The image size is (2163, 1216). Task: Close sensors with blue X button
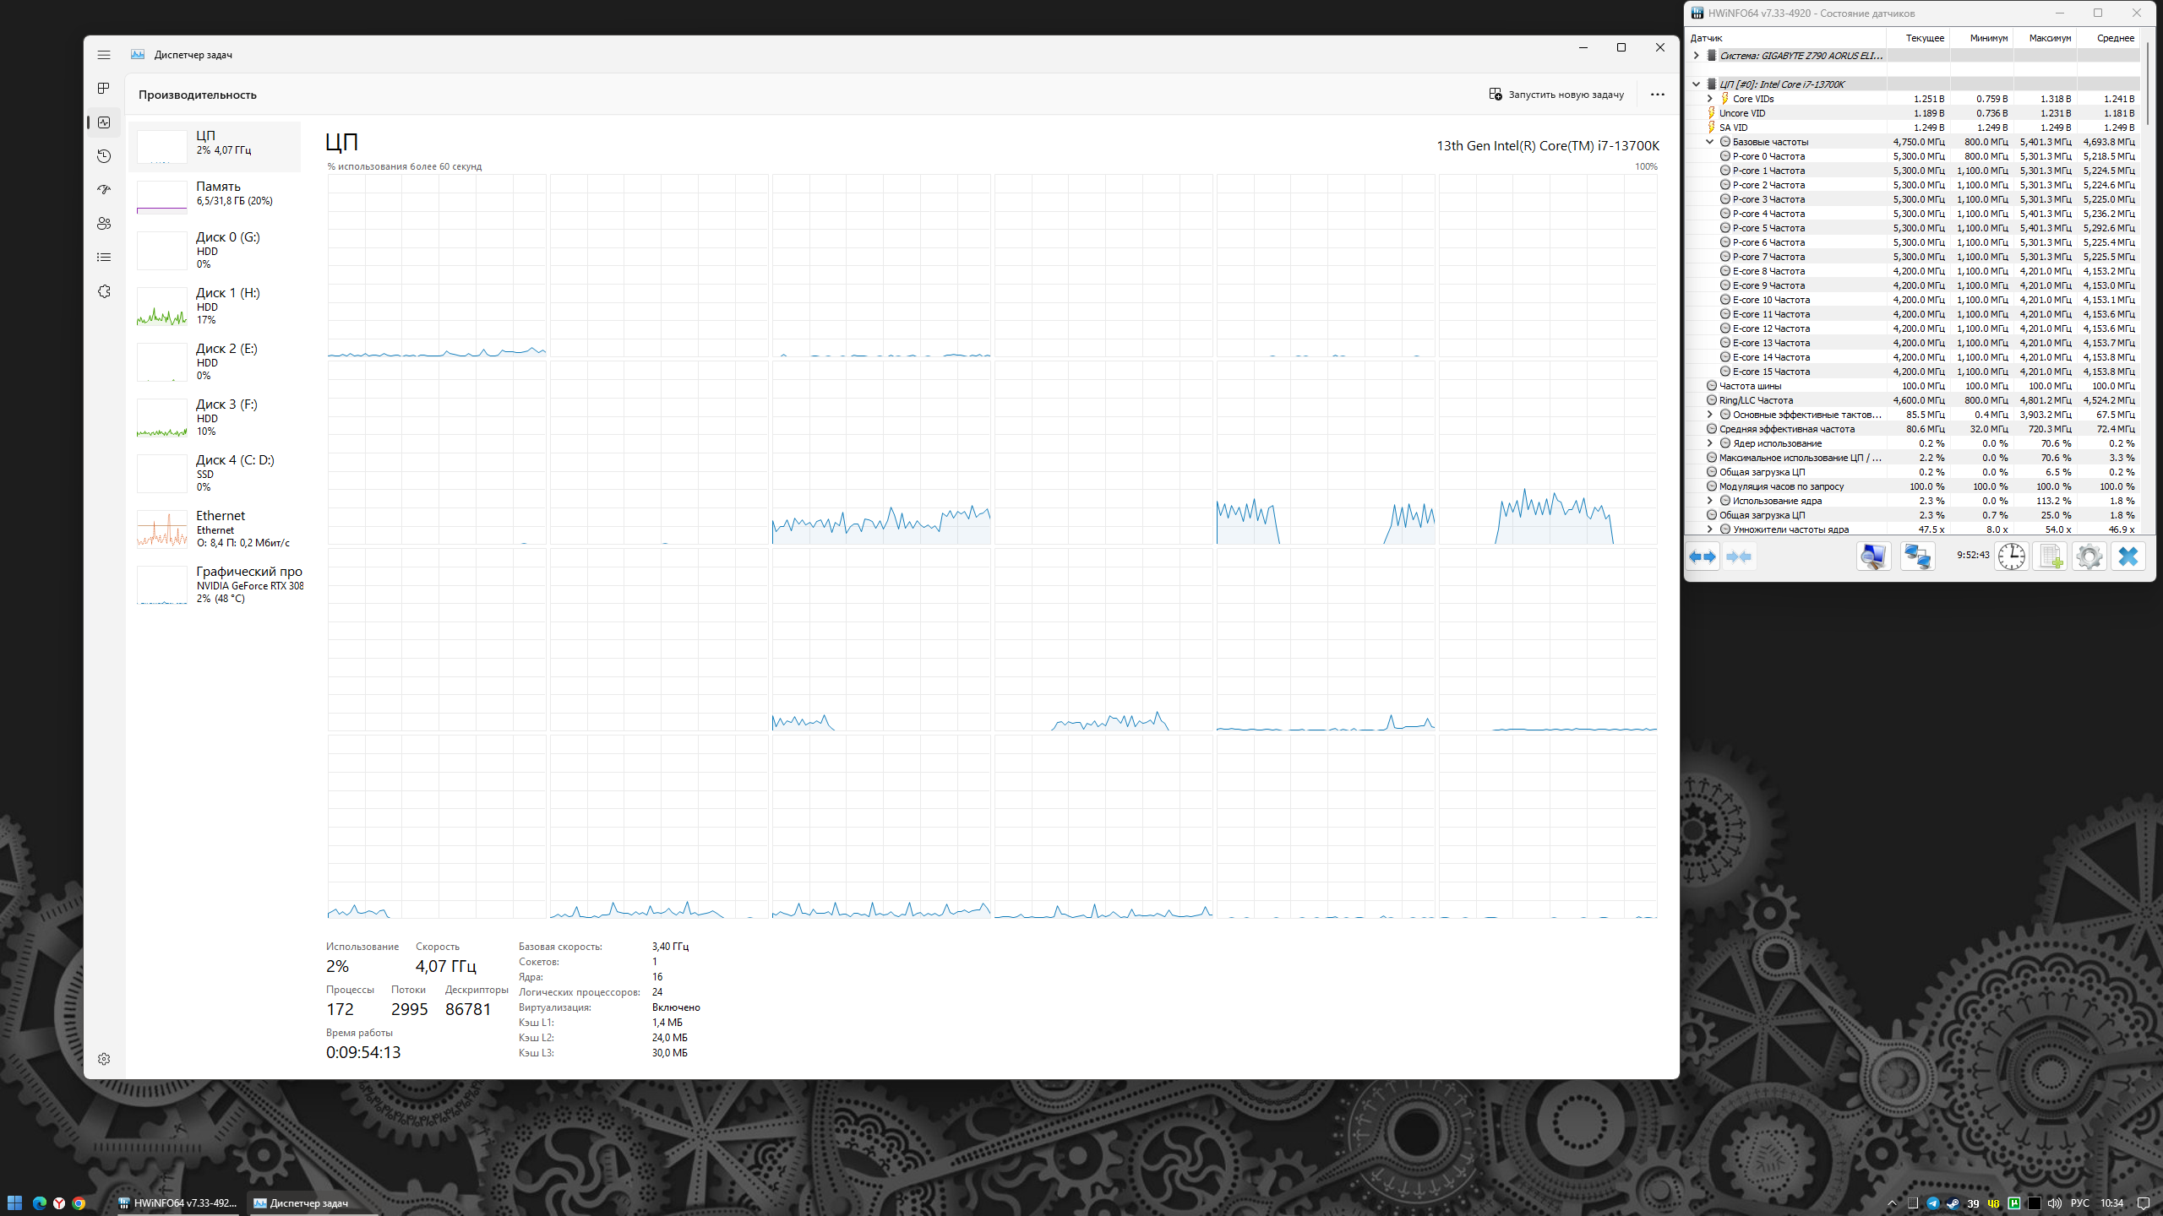[x=2128, y=556]
